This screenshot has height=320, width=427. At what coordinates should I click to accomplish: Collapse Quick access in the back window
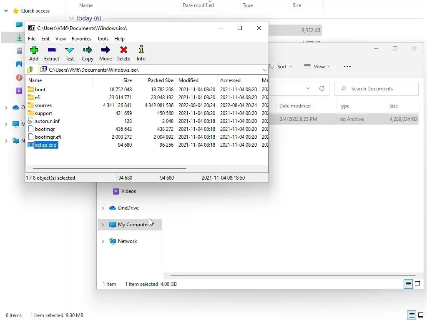click(6, 10)
